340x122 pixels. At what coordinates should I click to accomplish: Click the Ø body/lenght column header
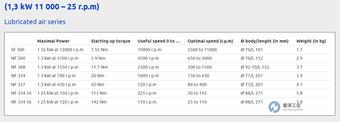click(x=264, y=41)
